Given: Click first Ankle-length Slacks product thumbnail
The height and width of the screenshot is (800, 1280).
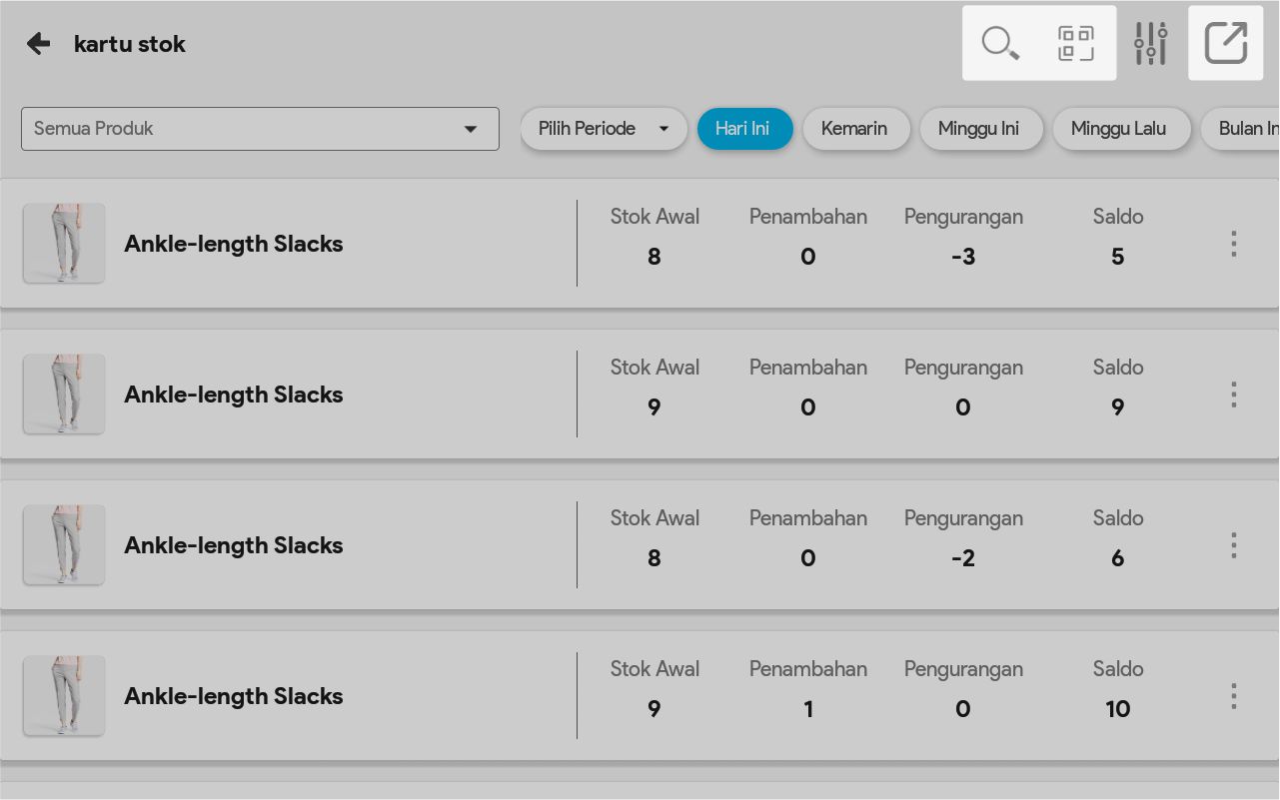Looking at the screenshot, I should 64,244.
